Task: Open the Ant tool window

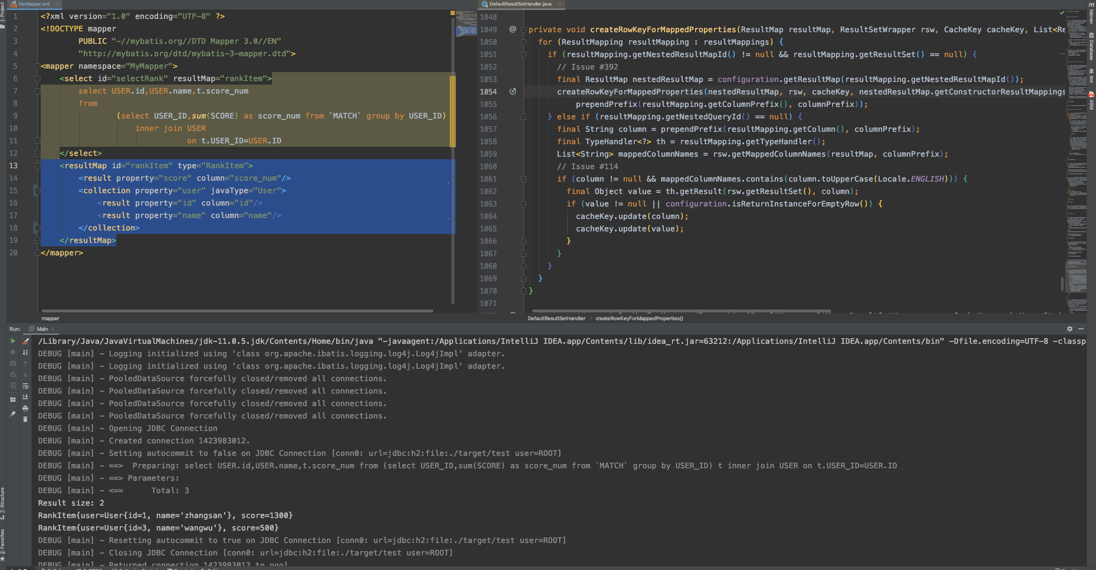Action: coord(1091,76)
